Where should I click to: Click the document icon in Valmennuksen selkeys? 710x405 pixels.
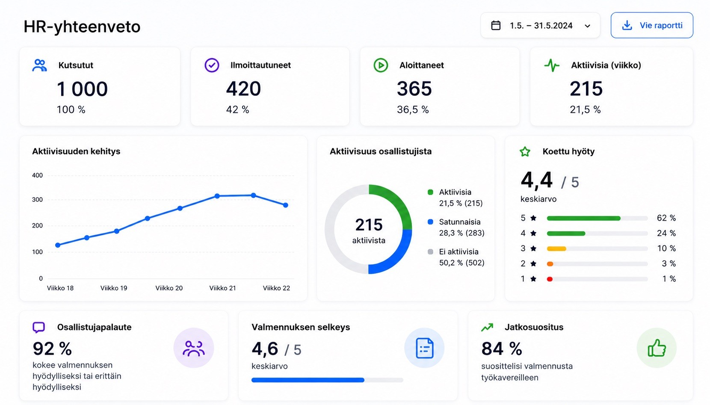[424, 348]
